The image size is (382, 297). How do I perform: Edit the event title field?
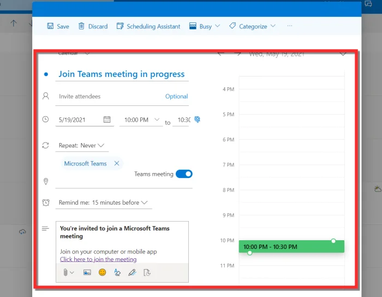tap(122, 74)
